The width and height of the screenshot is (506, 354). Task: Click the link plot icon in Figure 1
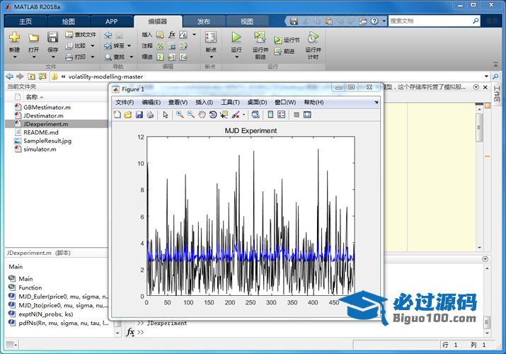pyautogui.click(x=255, y=115)
